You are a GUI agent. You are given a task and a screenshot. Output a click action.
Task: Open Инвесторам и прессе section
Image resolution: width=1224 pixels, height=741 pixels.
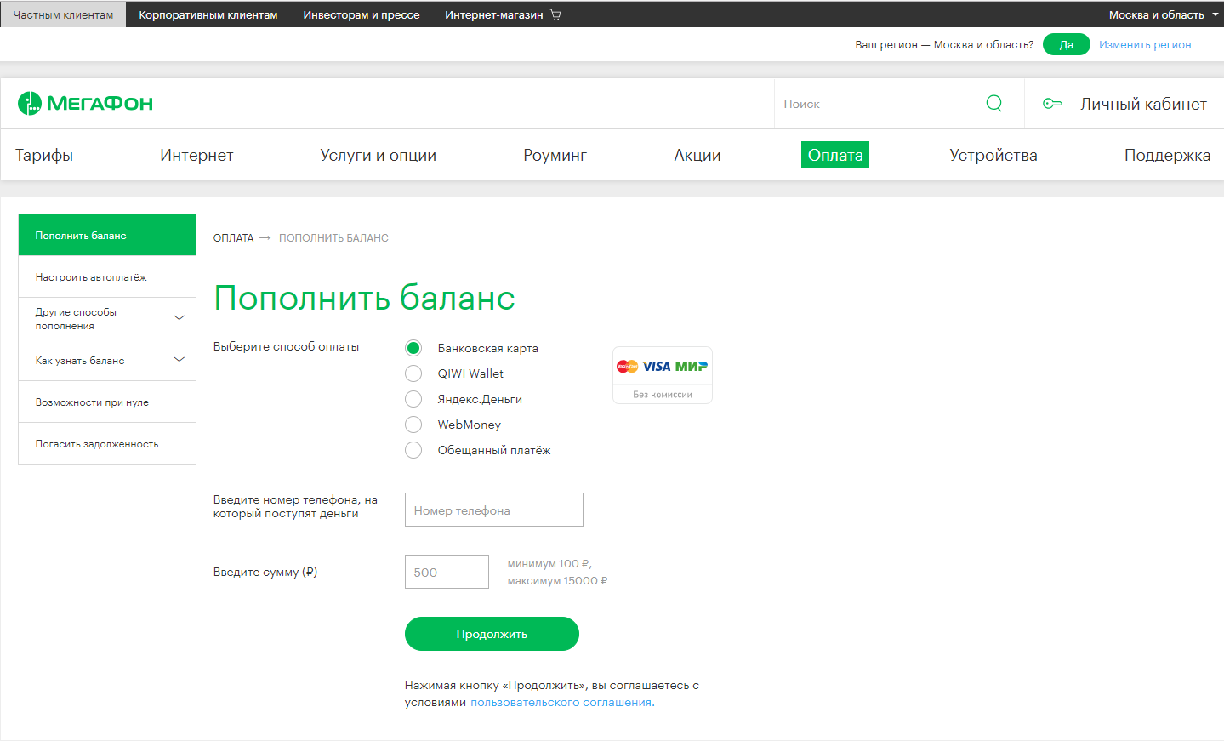click(x=362, y=14)
